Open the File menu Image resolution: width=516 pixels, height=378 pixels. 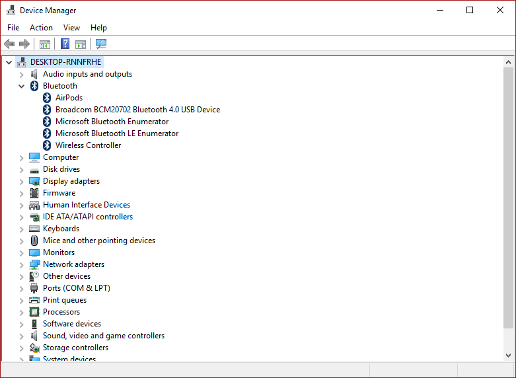coord(13,28)
